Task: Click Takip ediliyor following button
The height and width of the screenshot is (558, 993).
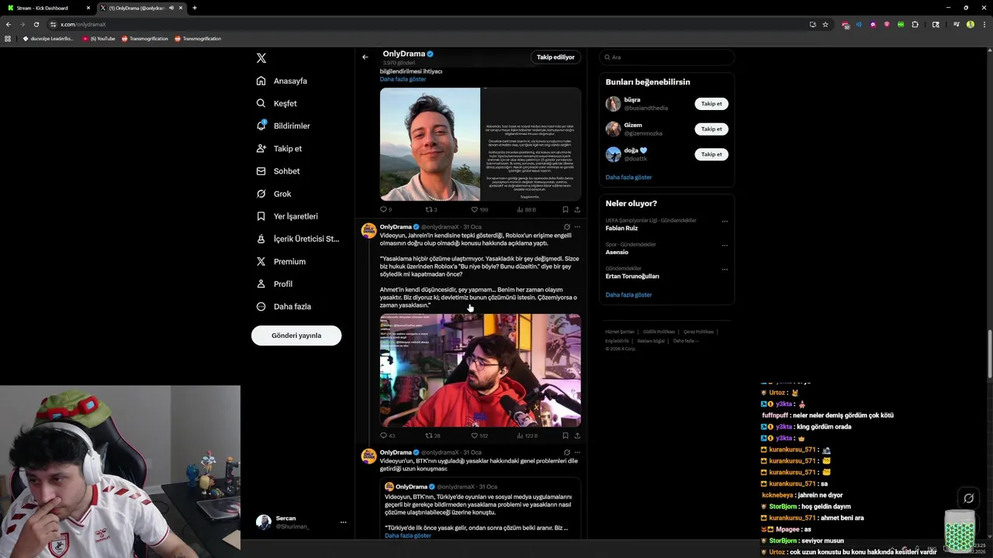Action: tap(555, 57)
